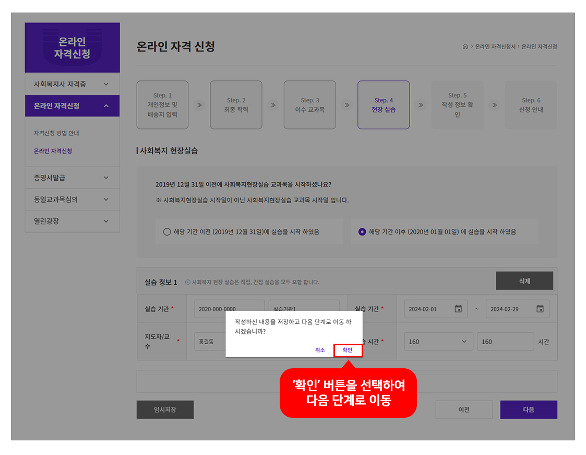This screenshot has height=455, width=586.
Task: Open 자격신청 방법 안내 submenu item
Action: point(56,133)
